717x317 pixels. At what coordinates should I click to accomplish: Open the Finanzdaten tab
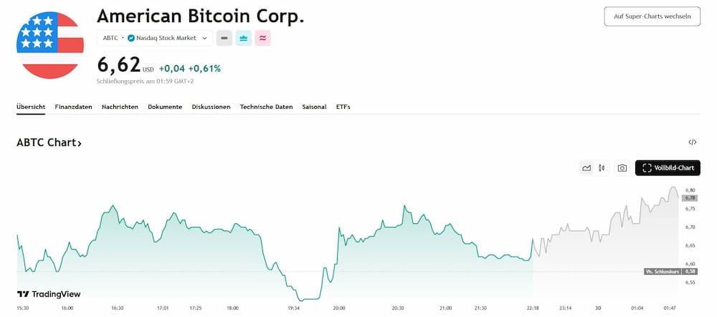tap(73, 107)
